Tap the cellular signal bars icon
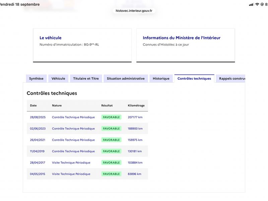Viewport: 268px width, 201px height. click(251, 5)
